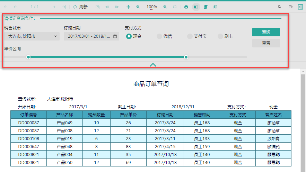Click the refresh 刷新 icon
The image size is (306, 172).
click(x=75, y=7)
